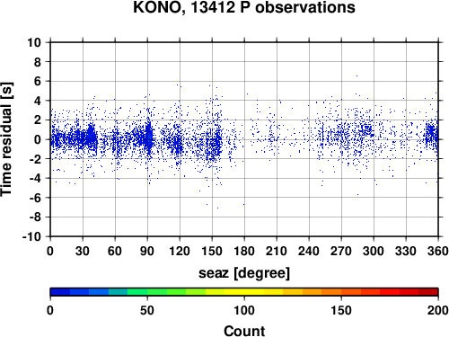
Task: Click the outlier point above 6 near seaz 285
Action: [357, 76]
